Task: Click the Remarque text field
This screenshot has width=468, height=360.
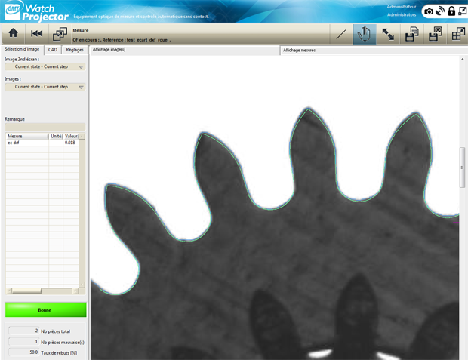Action: click(x=45, y=127)
